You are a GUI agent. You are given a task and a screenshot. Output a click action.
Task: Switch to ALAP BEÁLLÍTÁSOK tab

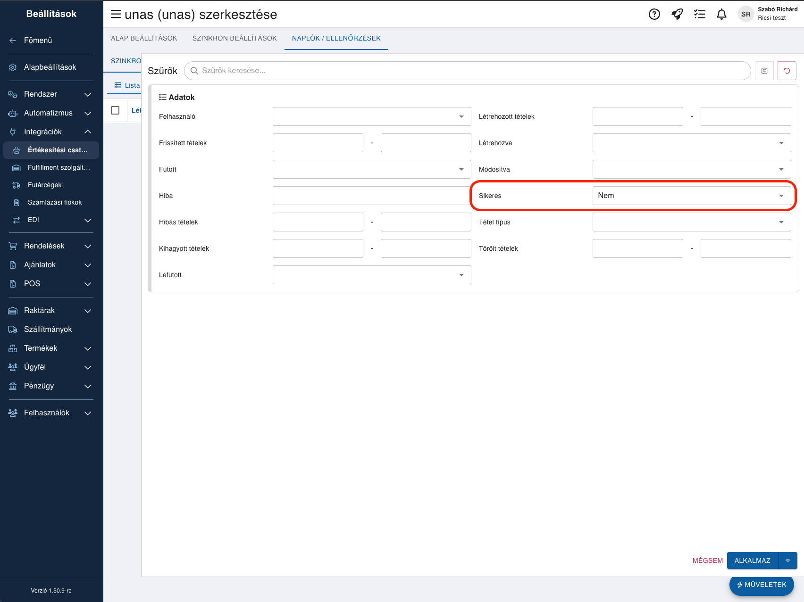point(144,38)
